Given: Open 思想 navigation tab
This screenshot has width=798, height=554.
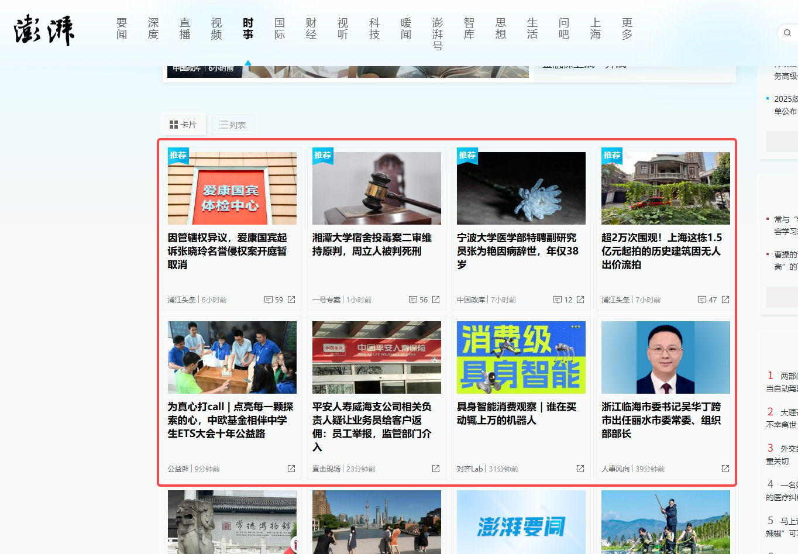Looking at the screenshot, I should coord(501,29).
